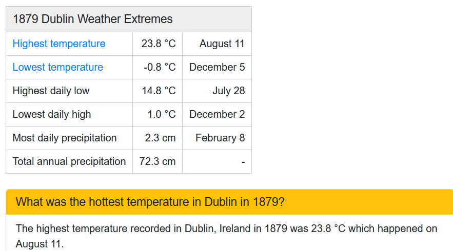Click the Most daily precipitation label
This screenshot has width=453, height=251.
tap(65, 138)
